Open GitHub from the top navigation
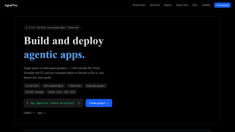The height and width of the screenshot is (132, 235). click(x=206, y=5)
